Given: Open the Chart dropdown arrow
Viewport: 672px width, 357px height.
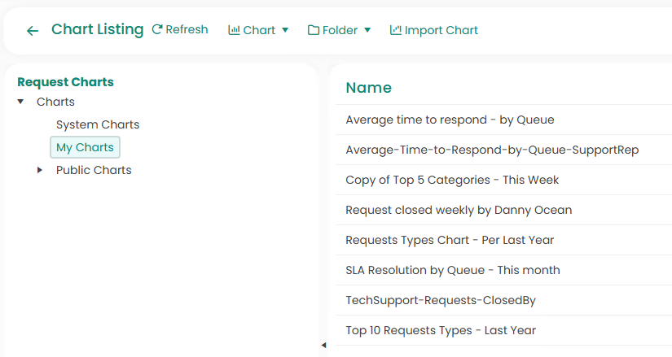Looking at the screenshot, I should coord(285,30).
